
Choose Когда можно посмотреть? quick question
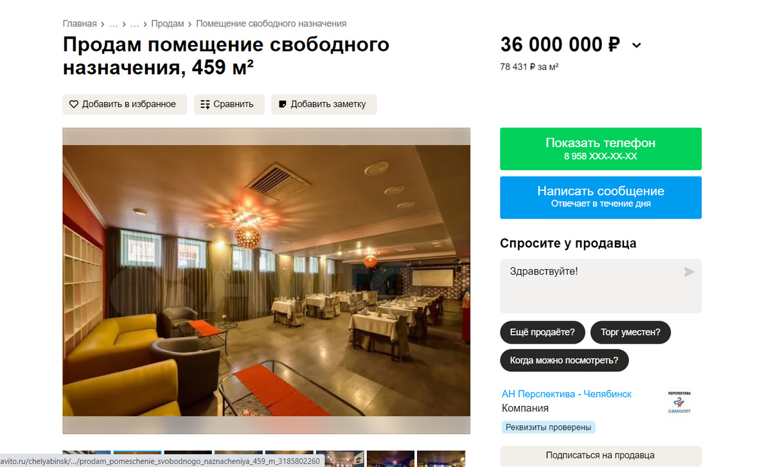(564, 360)
